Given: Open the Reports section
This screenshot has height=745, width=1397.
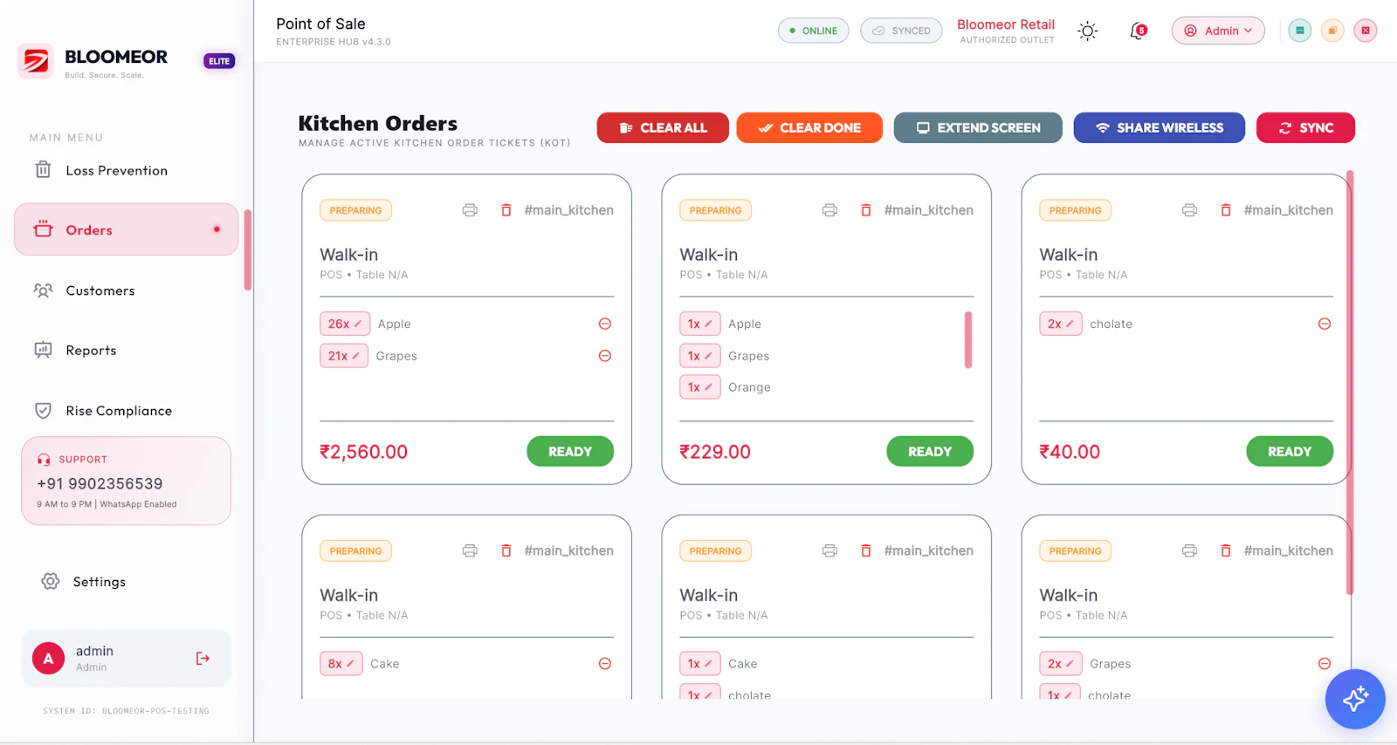Looking at the screenshot, I should pyautogui.click(x=126, y=350).
